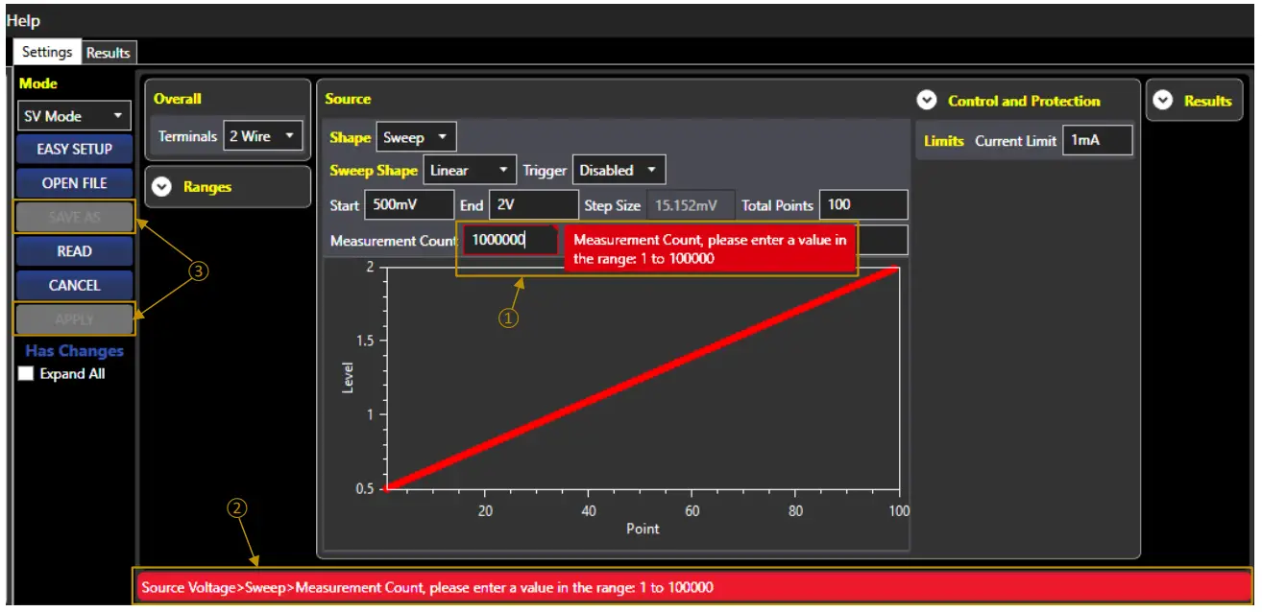
Task: Click the red error bar at the bottom
Action: tap(693, 586)
